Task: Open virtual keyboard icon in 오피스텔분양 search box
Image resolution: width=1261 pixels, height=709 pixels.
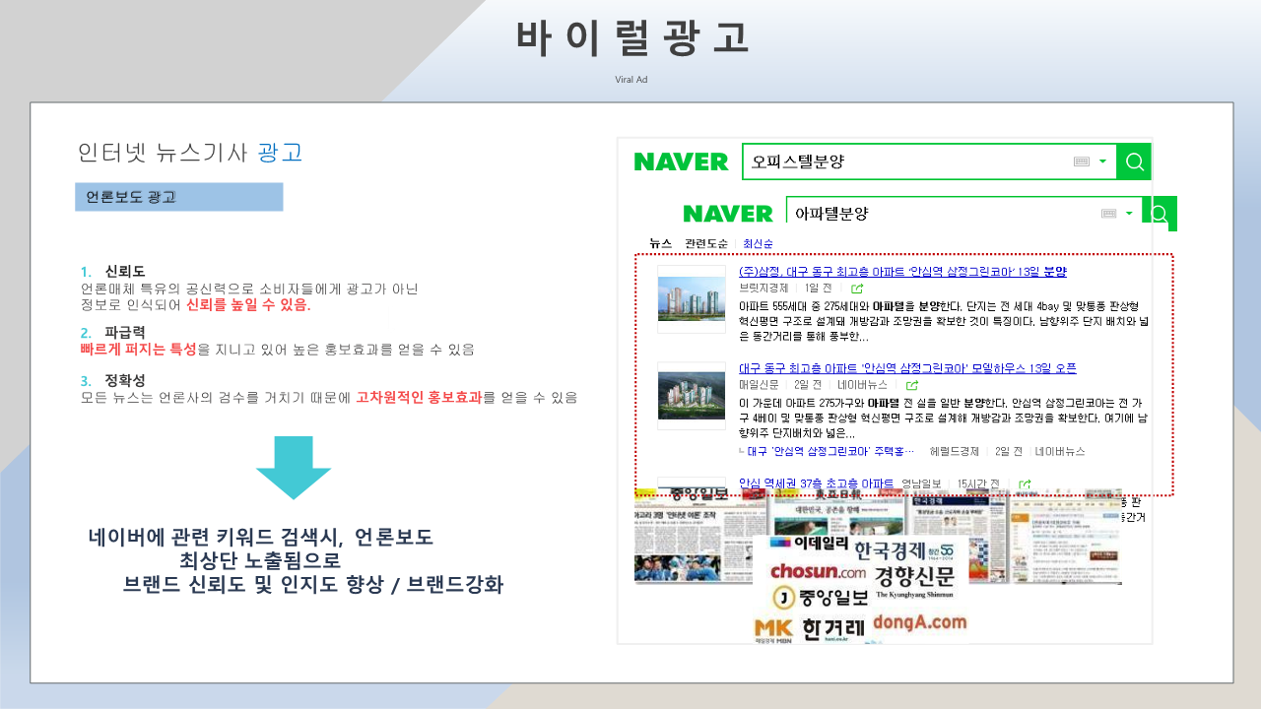Action: pyautogui.click(x=1081, y=161)
